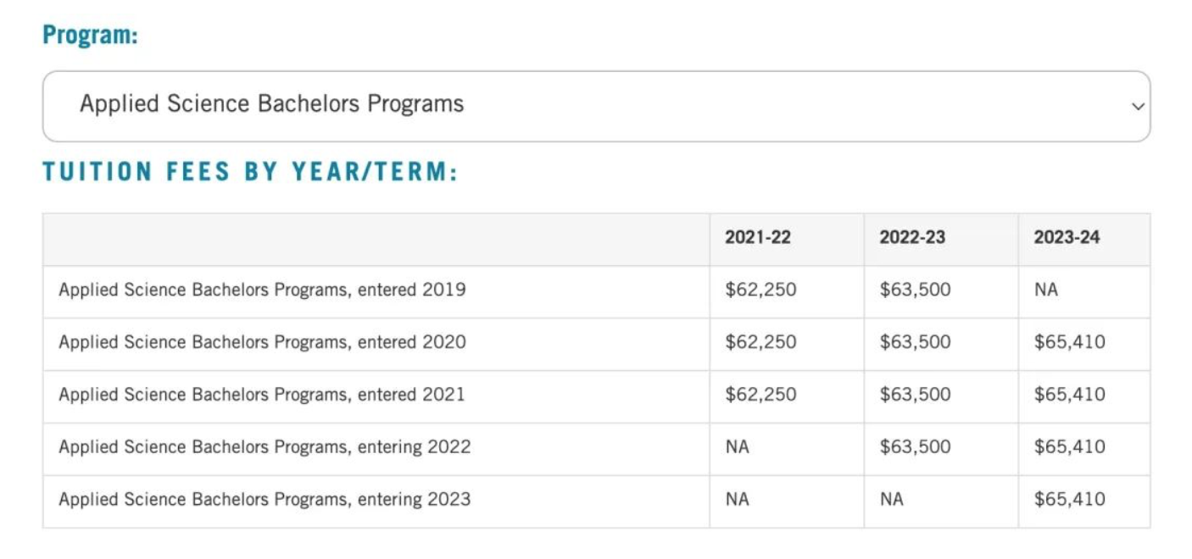Click the 2021-22 column header

(757, 238)
